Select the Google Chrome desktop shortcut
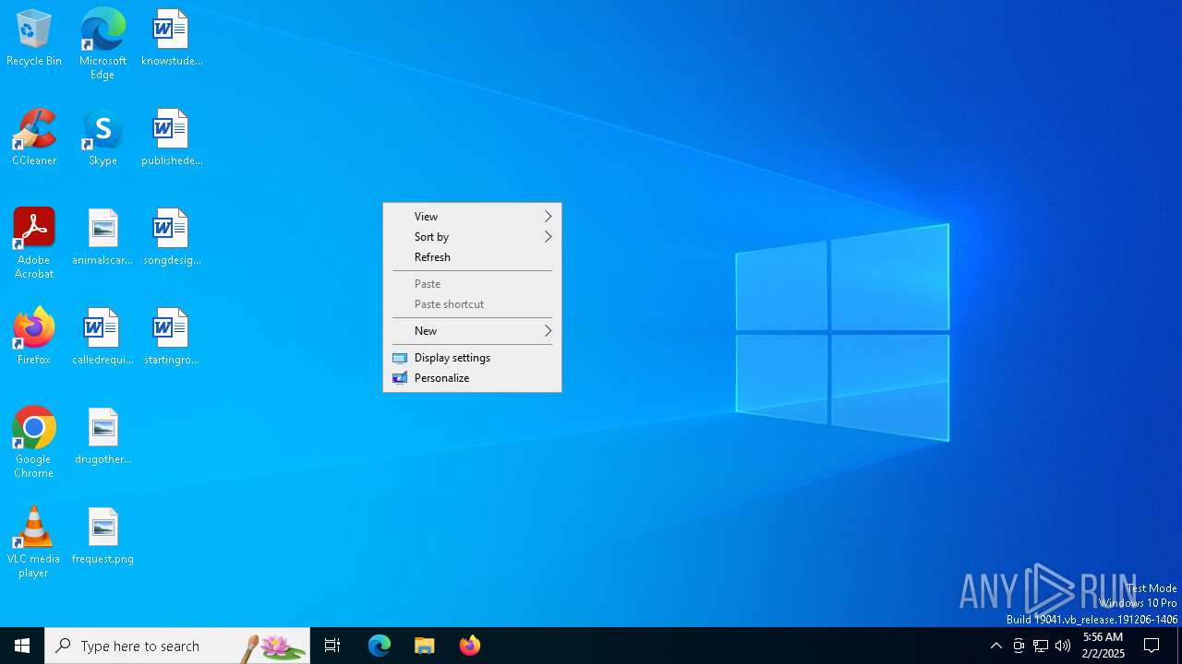The width and height of the screenshot is (1182, 664). pyautogui.click(x=34, y=443)
